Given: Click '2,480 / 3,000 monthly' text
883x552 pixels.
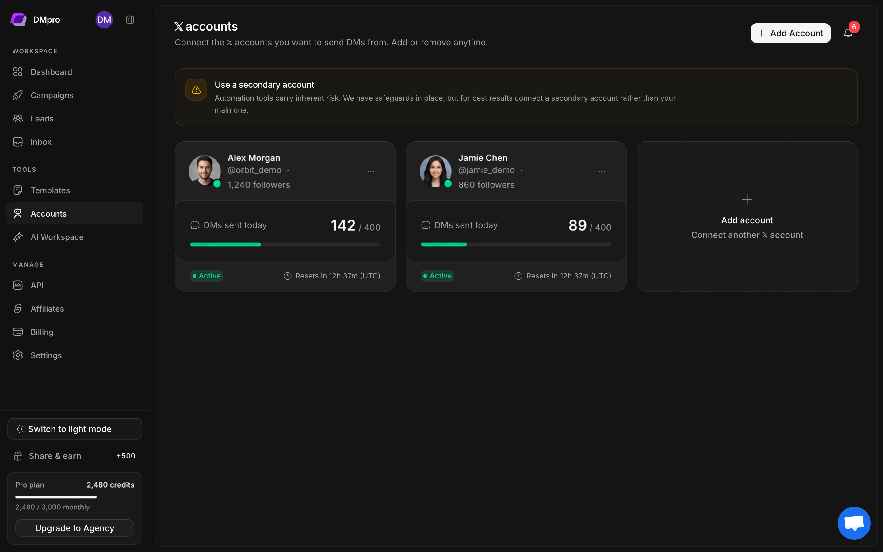Looking at the screenshot, I should 52,507.
